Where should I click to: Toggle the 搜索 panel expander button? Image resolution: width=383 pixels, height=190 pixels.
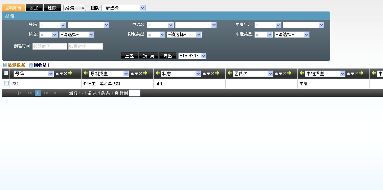74,8
